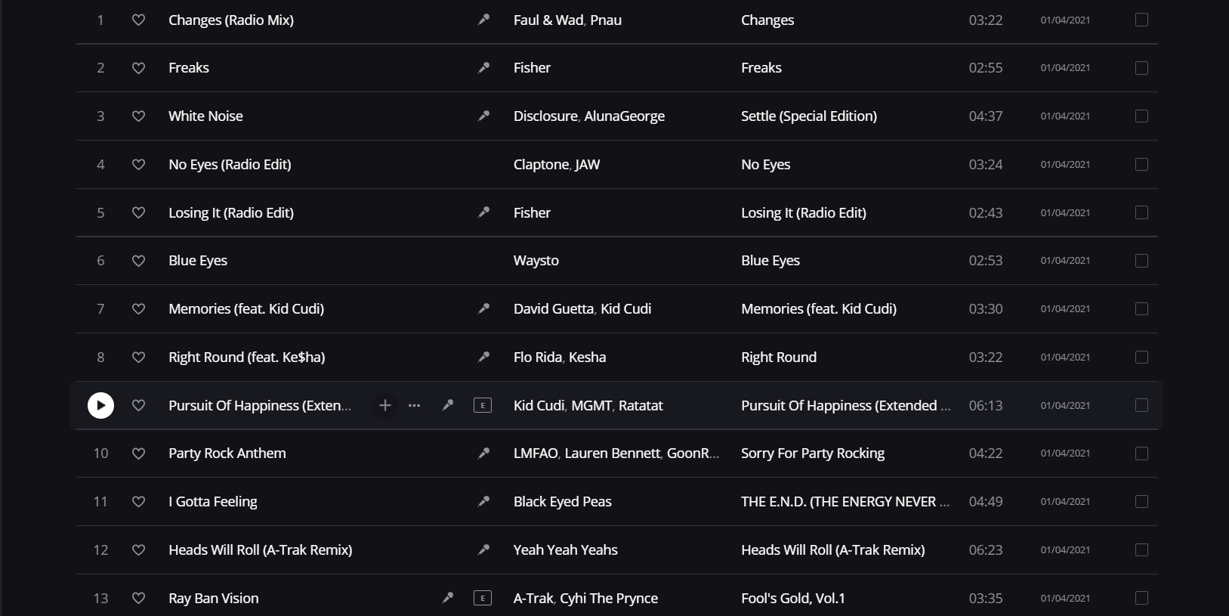Image resolution: width=1229 pixels, height=616 pixels.
Task: Play Pursuit Of Happiness track
Action: click(x=100, y=405)
